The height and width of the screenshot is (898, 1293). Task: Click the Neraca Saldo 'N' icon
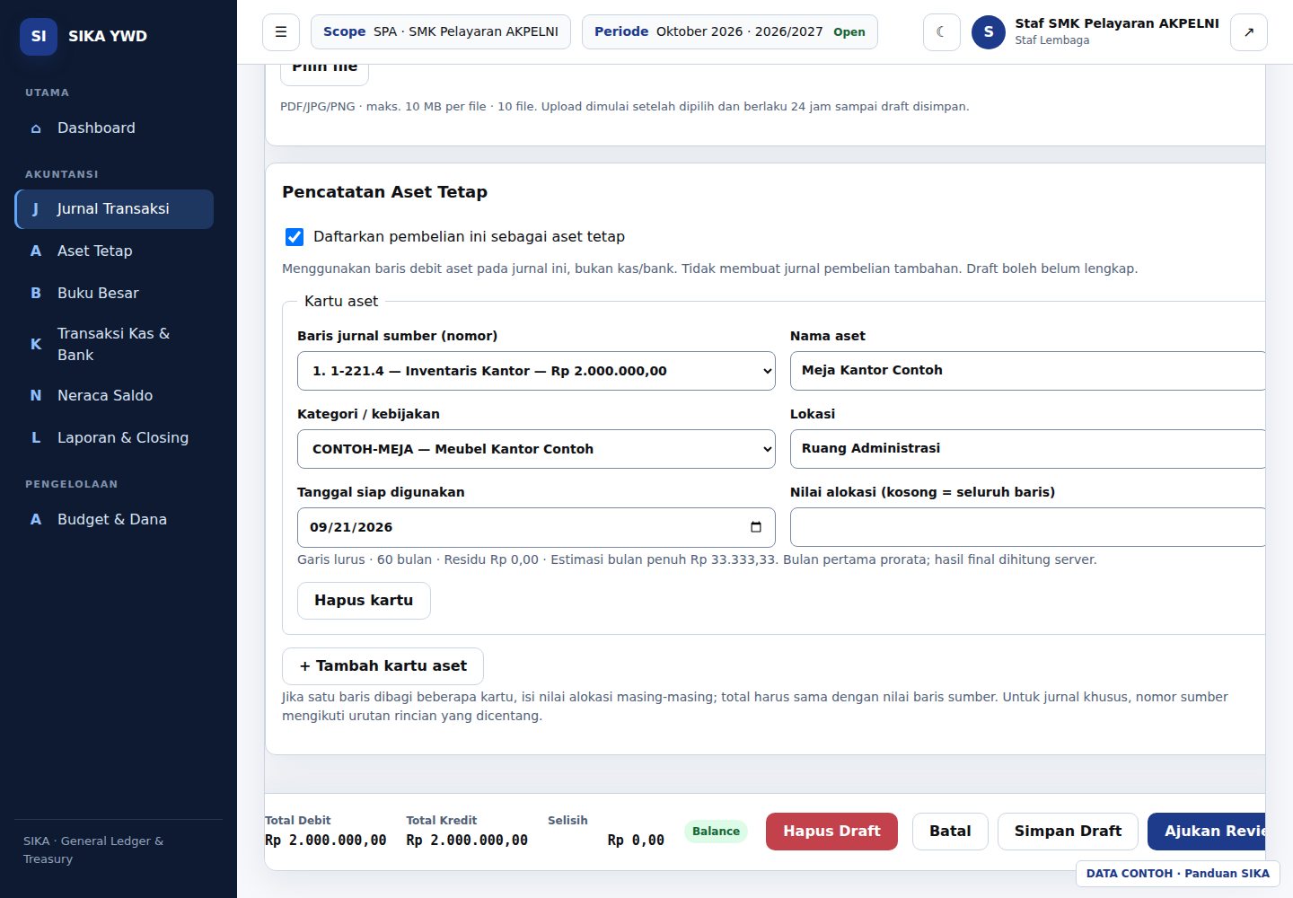[x=36, y=396]
